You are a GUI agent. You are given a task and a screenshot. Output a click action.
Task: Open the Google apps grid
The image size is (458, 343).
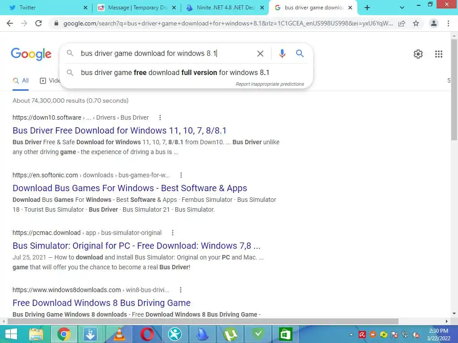tap(439, 54)
